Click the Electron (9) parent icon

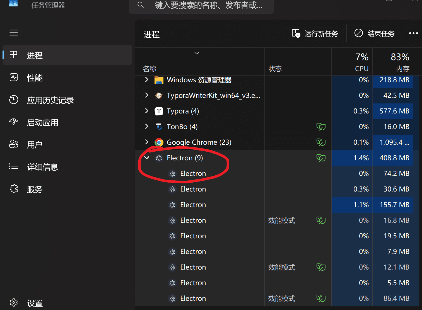[159, 158]
